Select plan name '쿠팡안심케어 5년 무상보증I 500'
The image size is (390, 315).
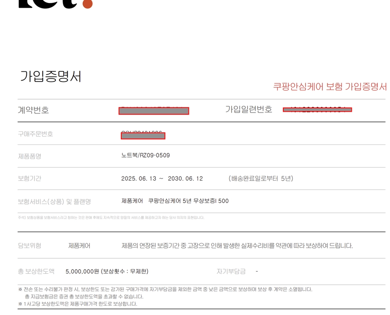pyautogui.click(x=188, y=201)
